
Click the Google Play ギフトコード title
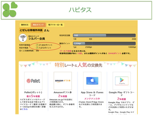pos(121,94)
